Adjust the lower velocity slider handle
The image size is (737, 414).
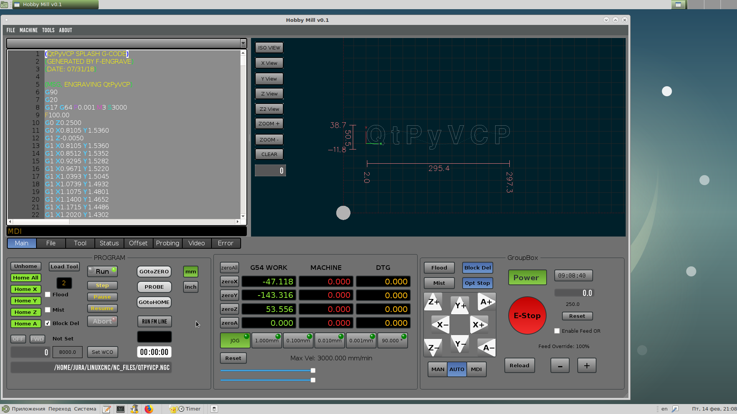tap(313, 380)
